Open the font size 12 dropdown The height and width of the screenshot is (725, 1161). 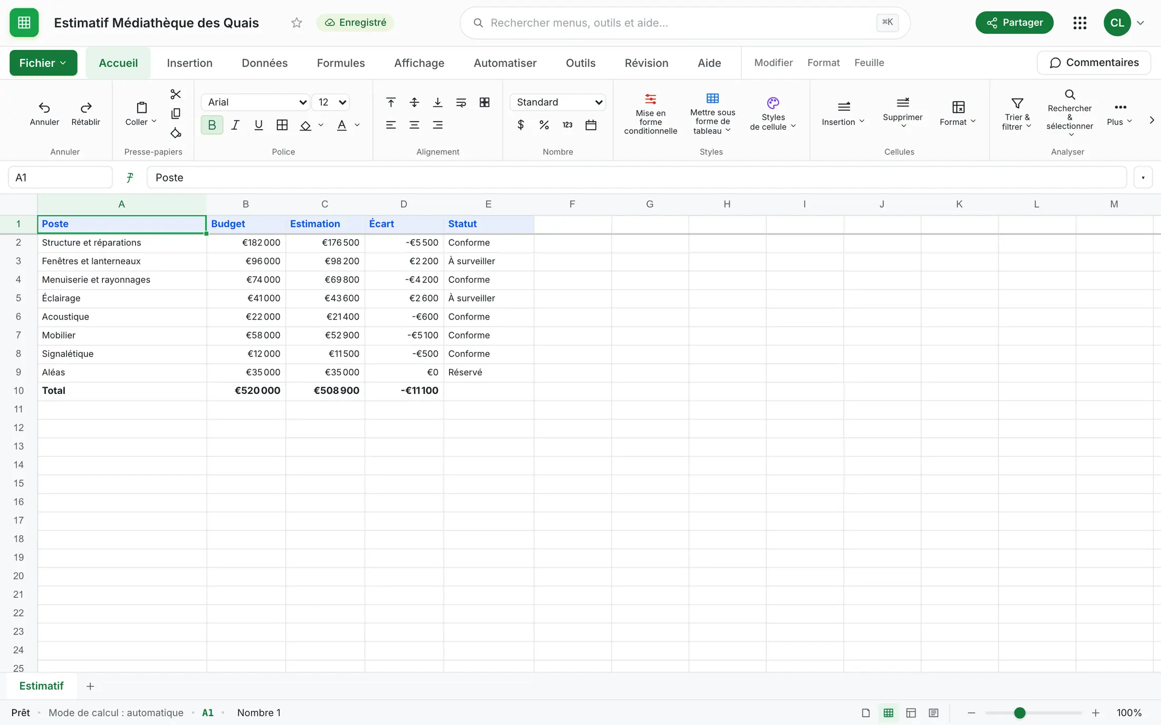point(331,102)
